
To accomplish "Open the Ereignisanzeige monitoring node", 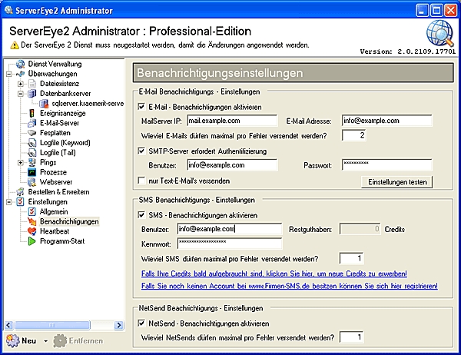I will click(x=59, y=112).
